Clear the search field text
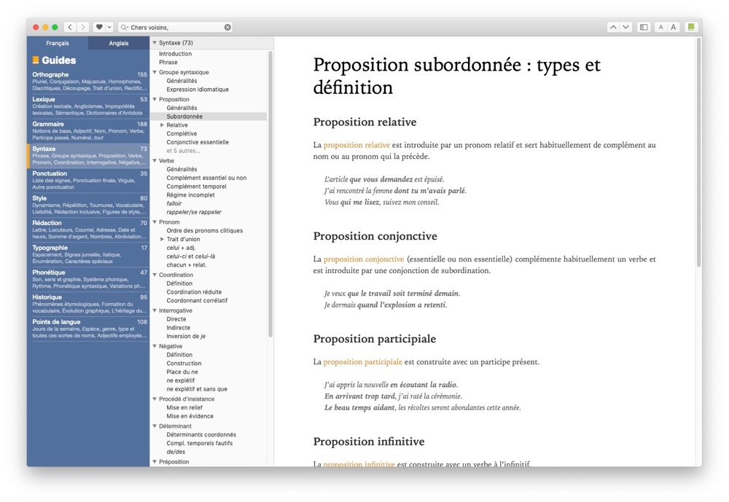This screenshot has height=502, width=729. click(227, 28)
